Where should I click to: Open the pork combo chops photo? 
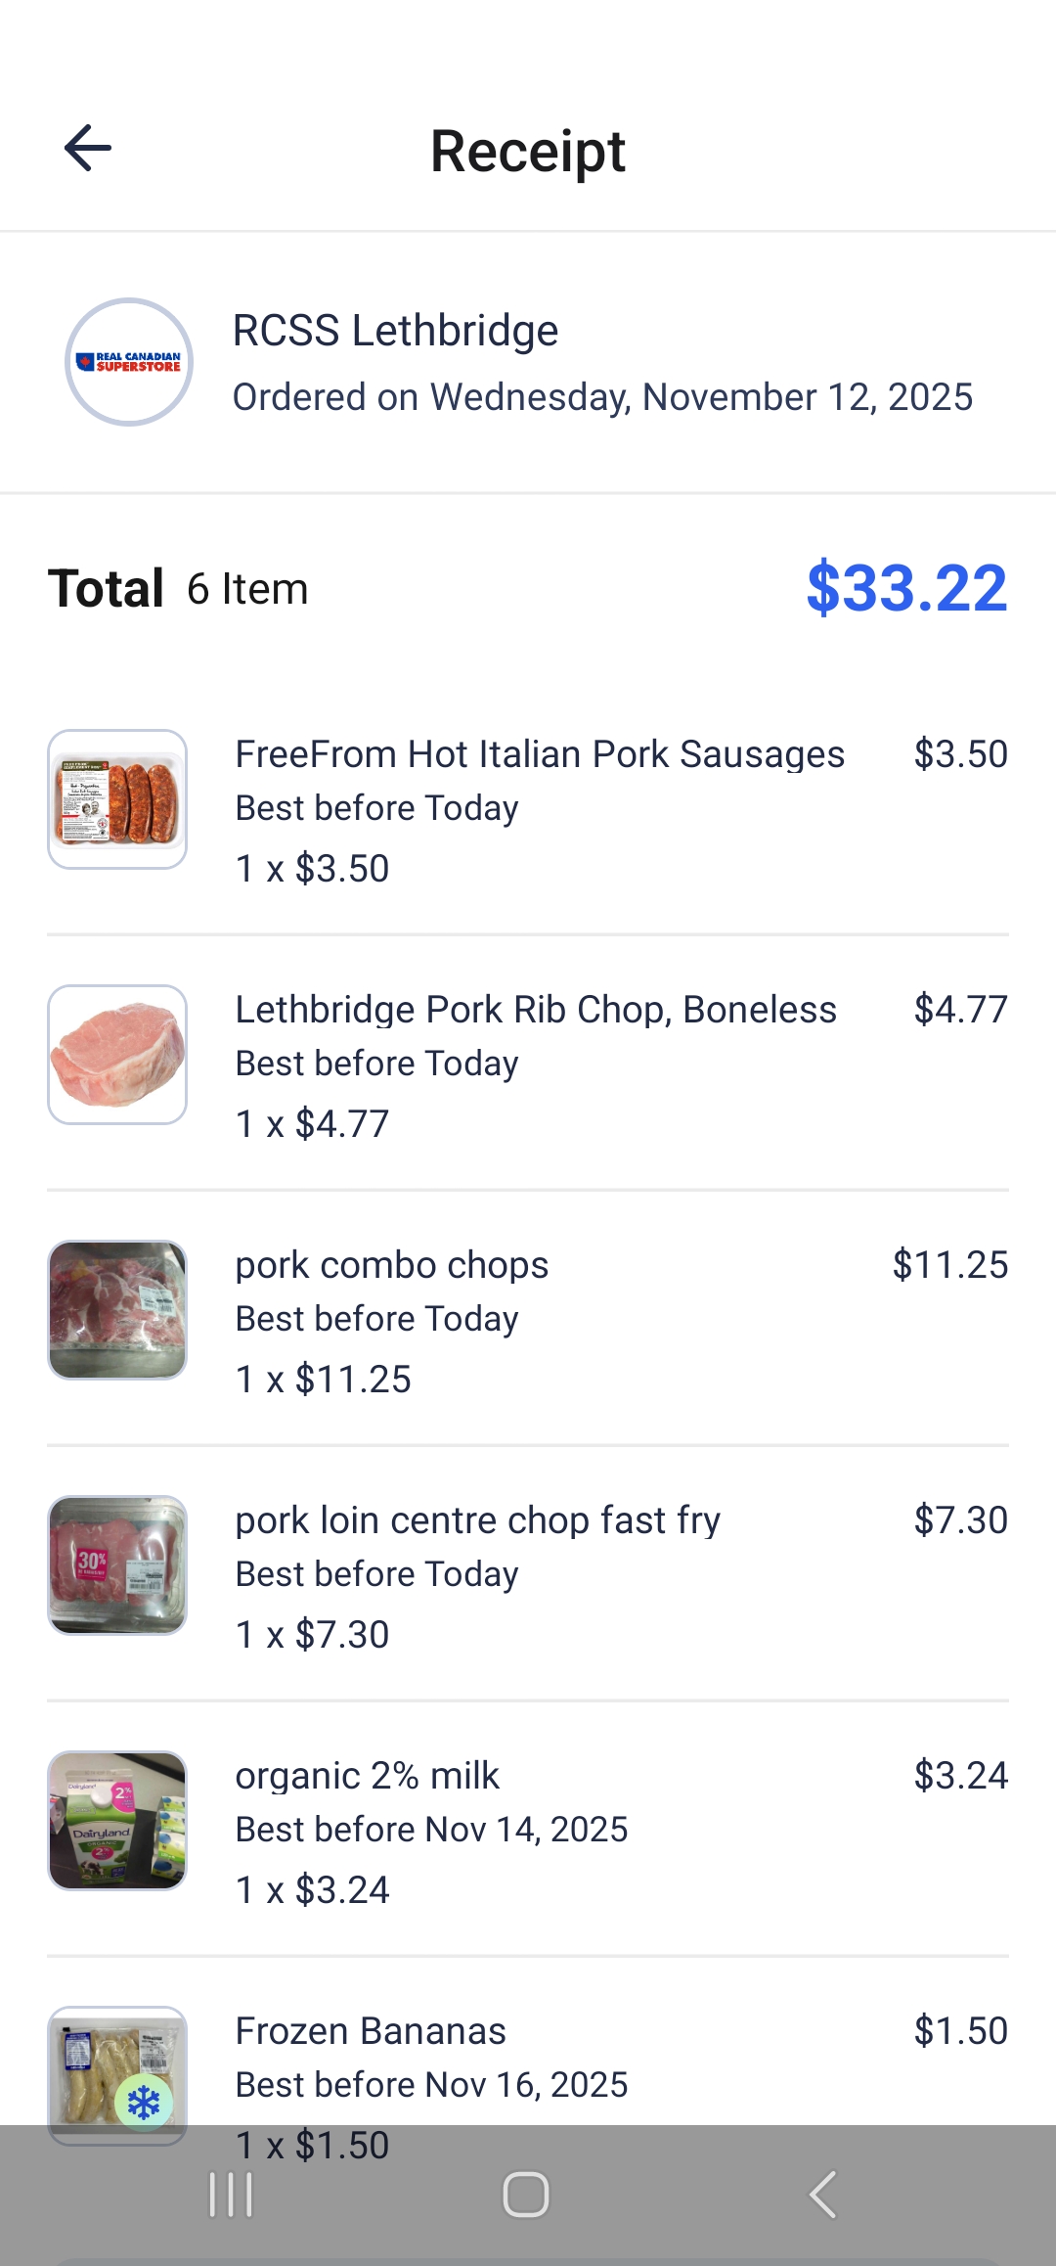[117, 1310]
